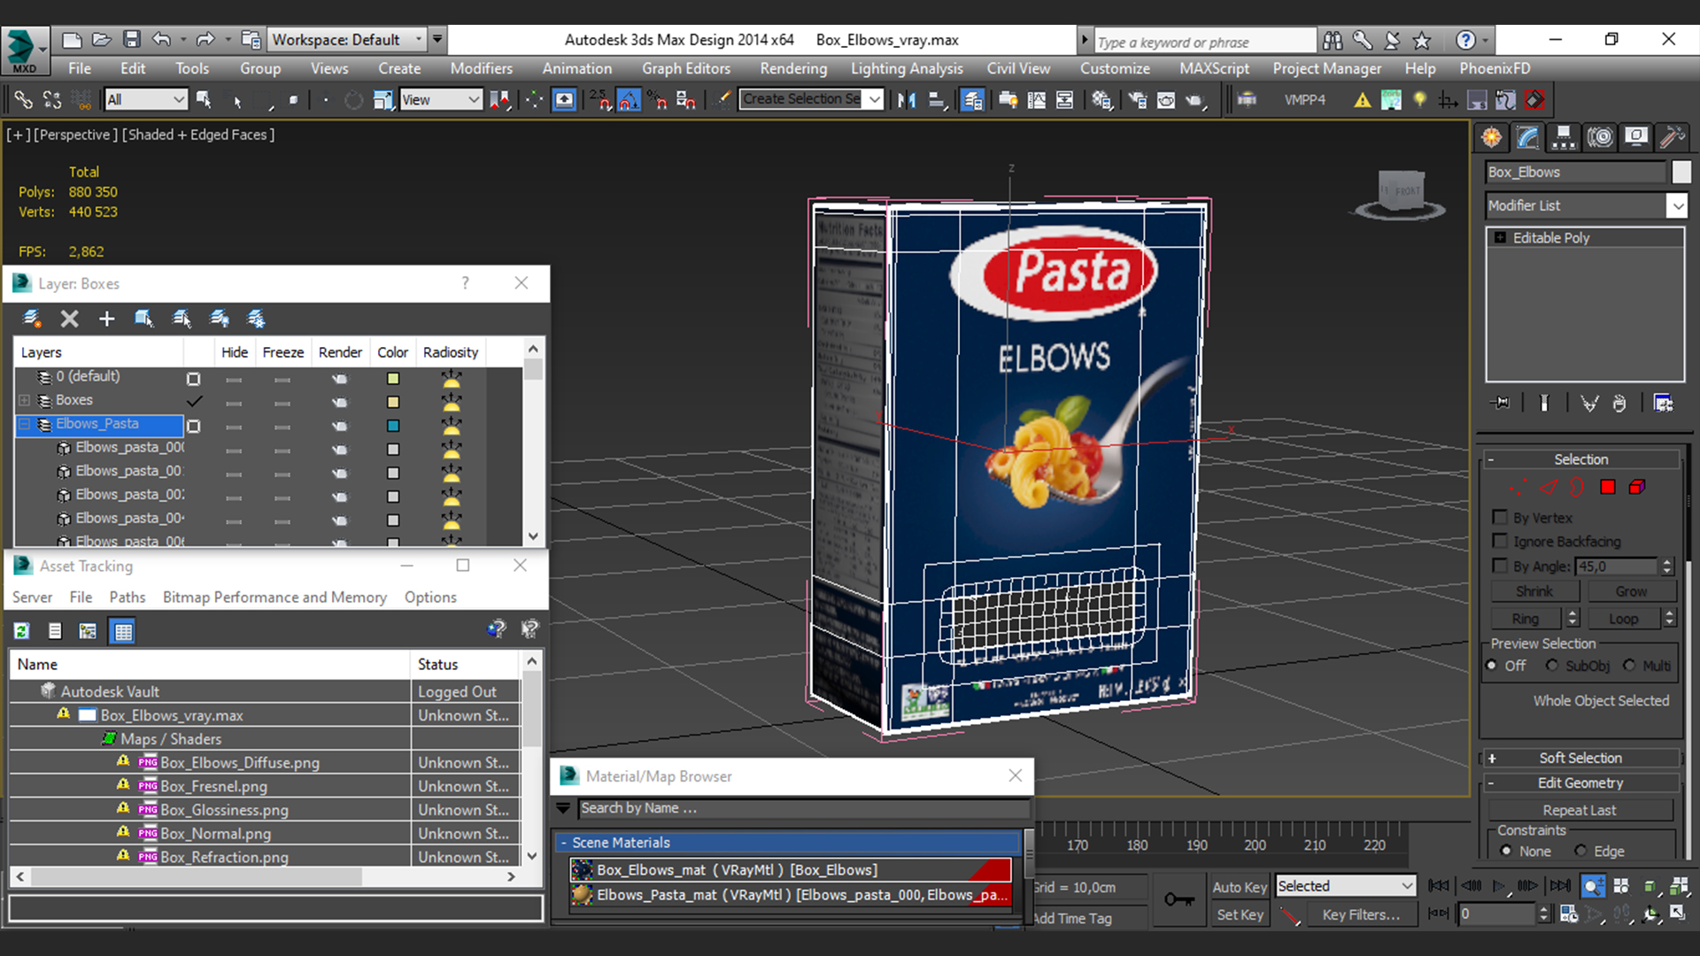Viewport: 1700px width, 956px height.
Task: Select Element sub-object level icon
Action: (x=1637, y=487)
